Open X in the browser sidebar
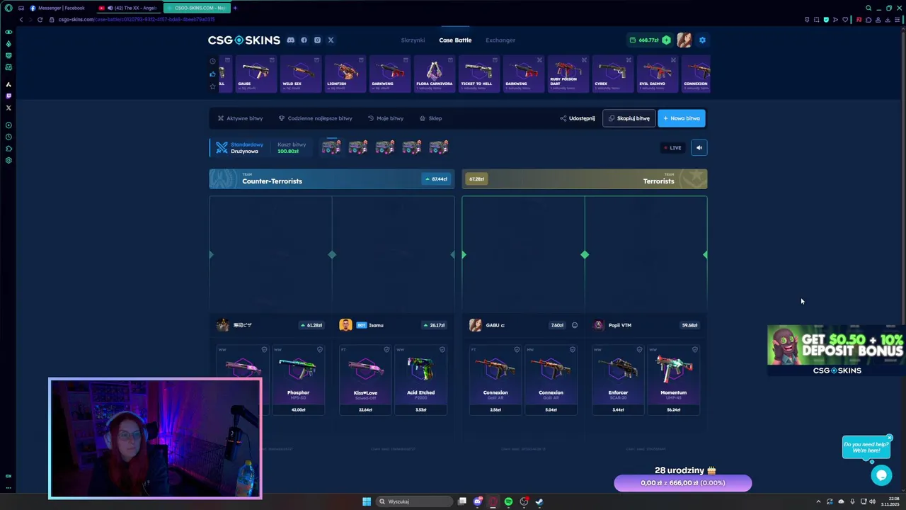 (x=8, y=108)
